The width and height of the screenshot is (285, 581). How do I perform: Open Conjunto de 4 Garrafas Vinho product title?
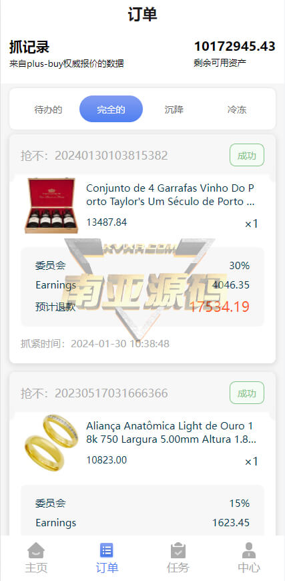point(171,195)
